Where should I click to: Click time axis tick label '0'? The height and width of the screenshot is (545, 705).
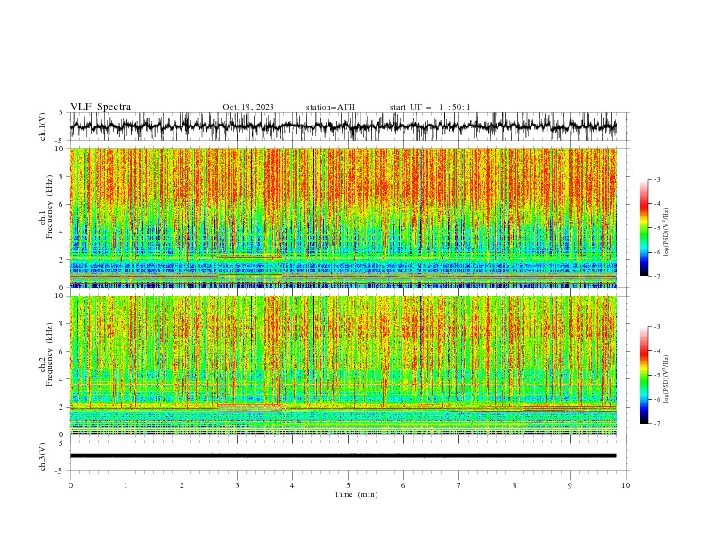click(70, 485)
